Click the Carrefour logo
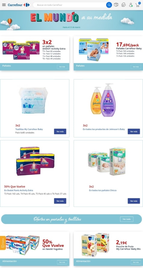The height and width of the screenshot is (268, 143). coord(19,5)
